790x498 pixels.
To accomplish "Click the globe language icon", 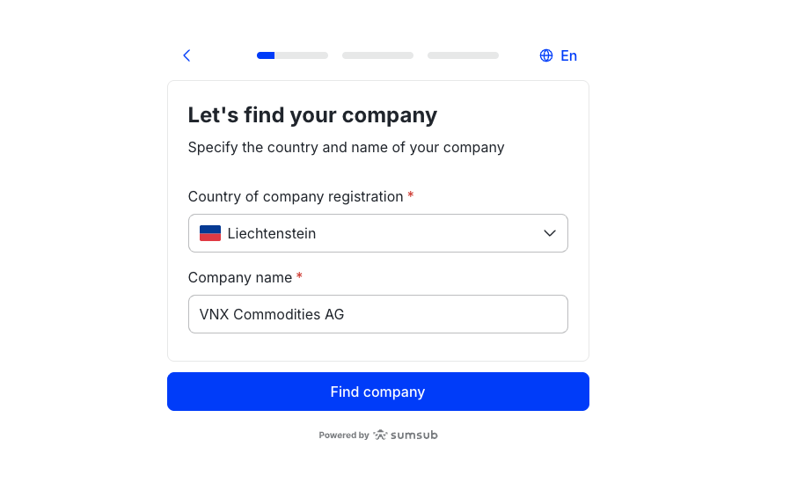I will point(546,55).
